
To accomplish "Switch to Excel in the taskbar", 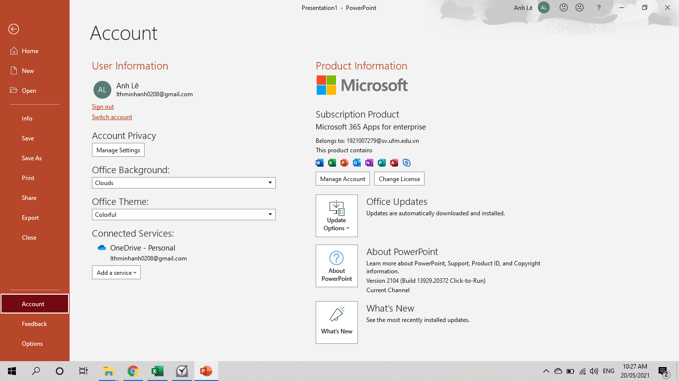I will click(157, 371).
